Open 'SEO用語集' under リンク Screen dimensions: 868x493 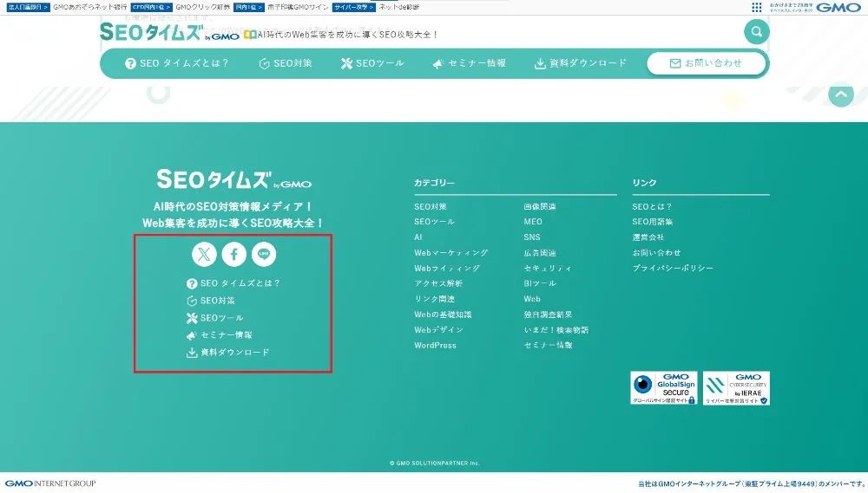[653, 222]
